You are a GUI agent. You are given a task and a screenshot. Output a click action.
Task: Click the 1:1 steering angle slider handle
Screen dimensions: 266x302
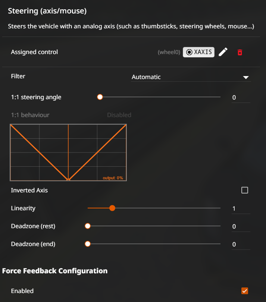pyautogui.click(x=100, y=97)
